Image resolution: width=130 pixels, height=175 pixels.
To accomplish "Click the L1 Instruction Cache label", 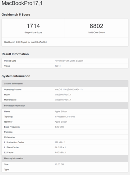I will 14,142.
